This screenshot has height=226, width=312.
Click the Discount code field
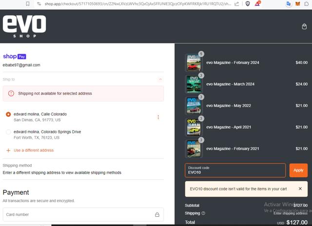pyautogui.click(x=235, y=170)
